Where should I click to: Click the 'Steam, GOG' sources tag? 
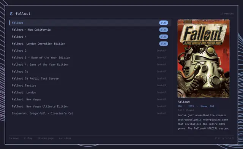point(207,106)
